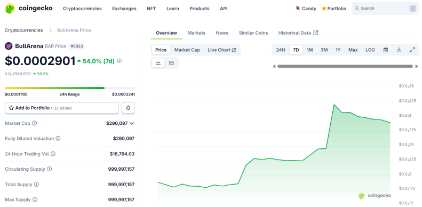This screenshot has height=207, width=422.
Task: Download chart data icon
Action: click(x=399, y=50)
